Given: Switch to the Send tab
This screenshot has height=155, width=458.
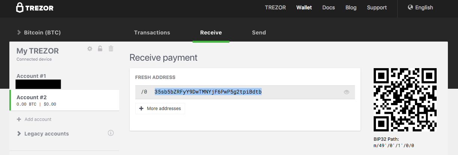Looking at the screenshot, I should [x=259, y=33].
